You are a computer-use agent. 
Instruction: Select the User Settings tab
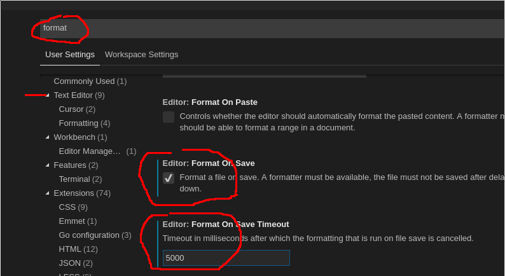click(x=70, y=55)
